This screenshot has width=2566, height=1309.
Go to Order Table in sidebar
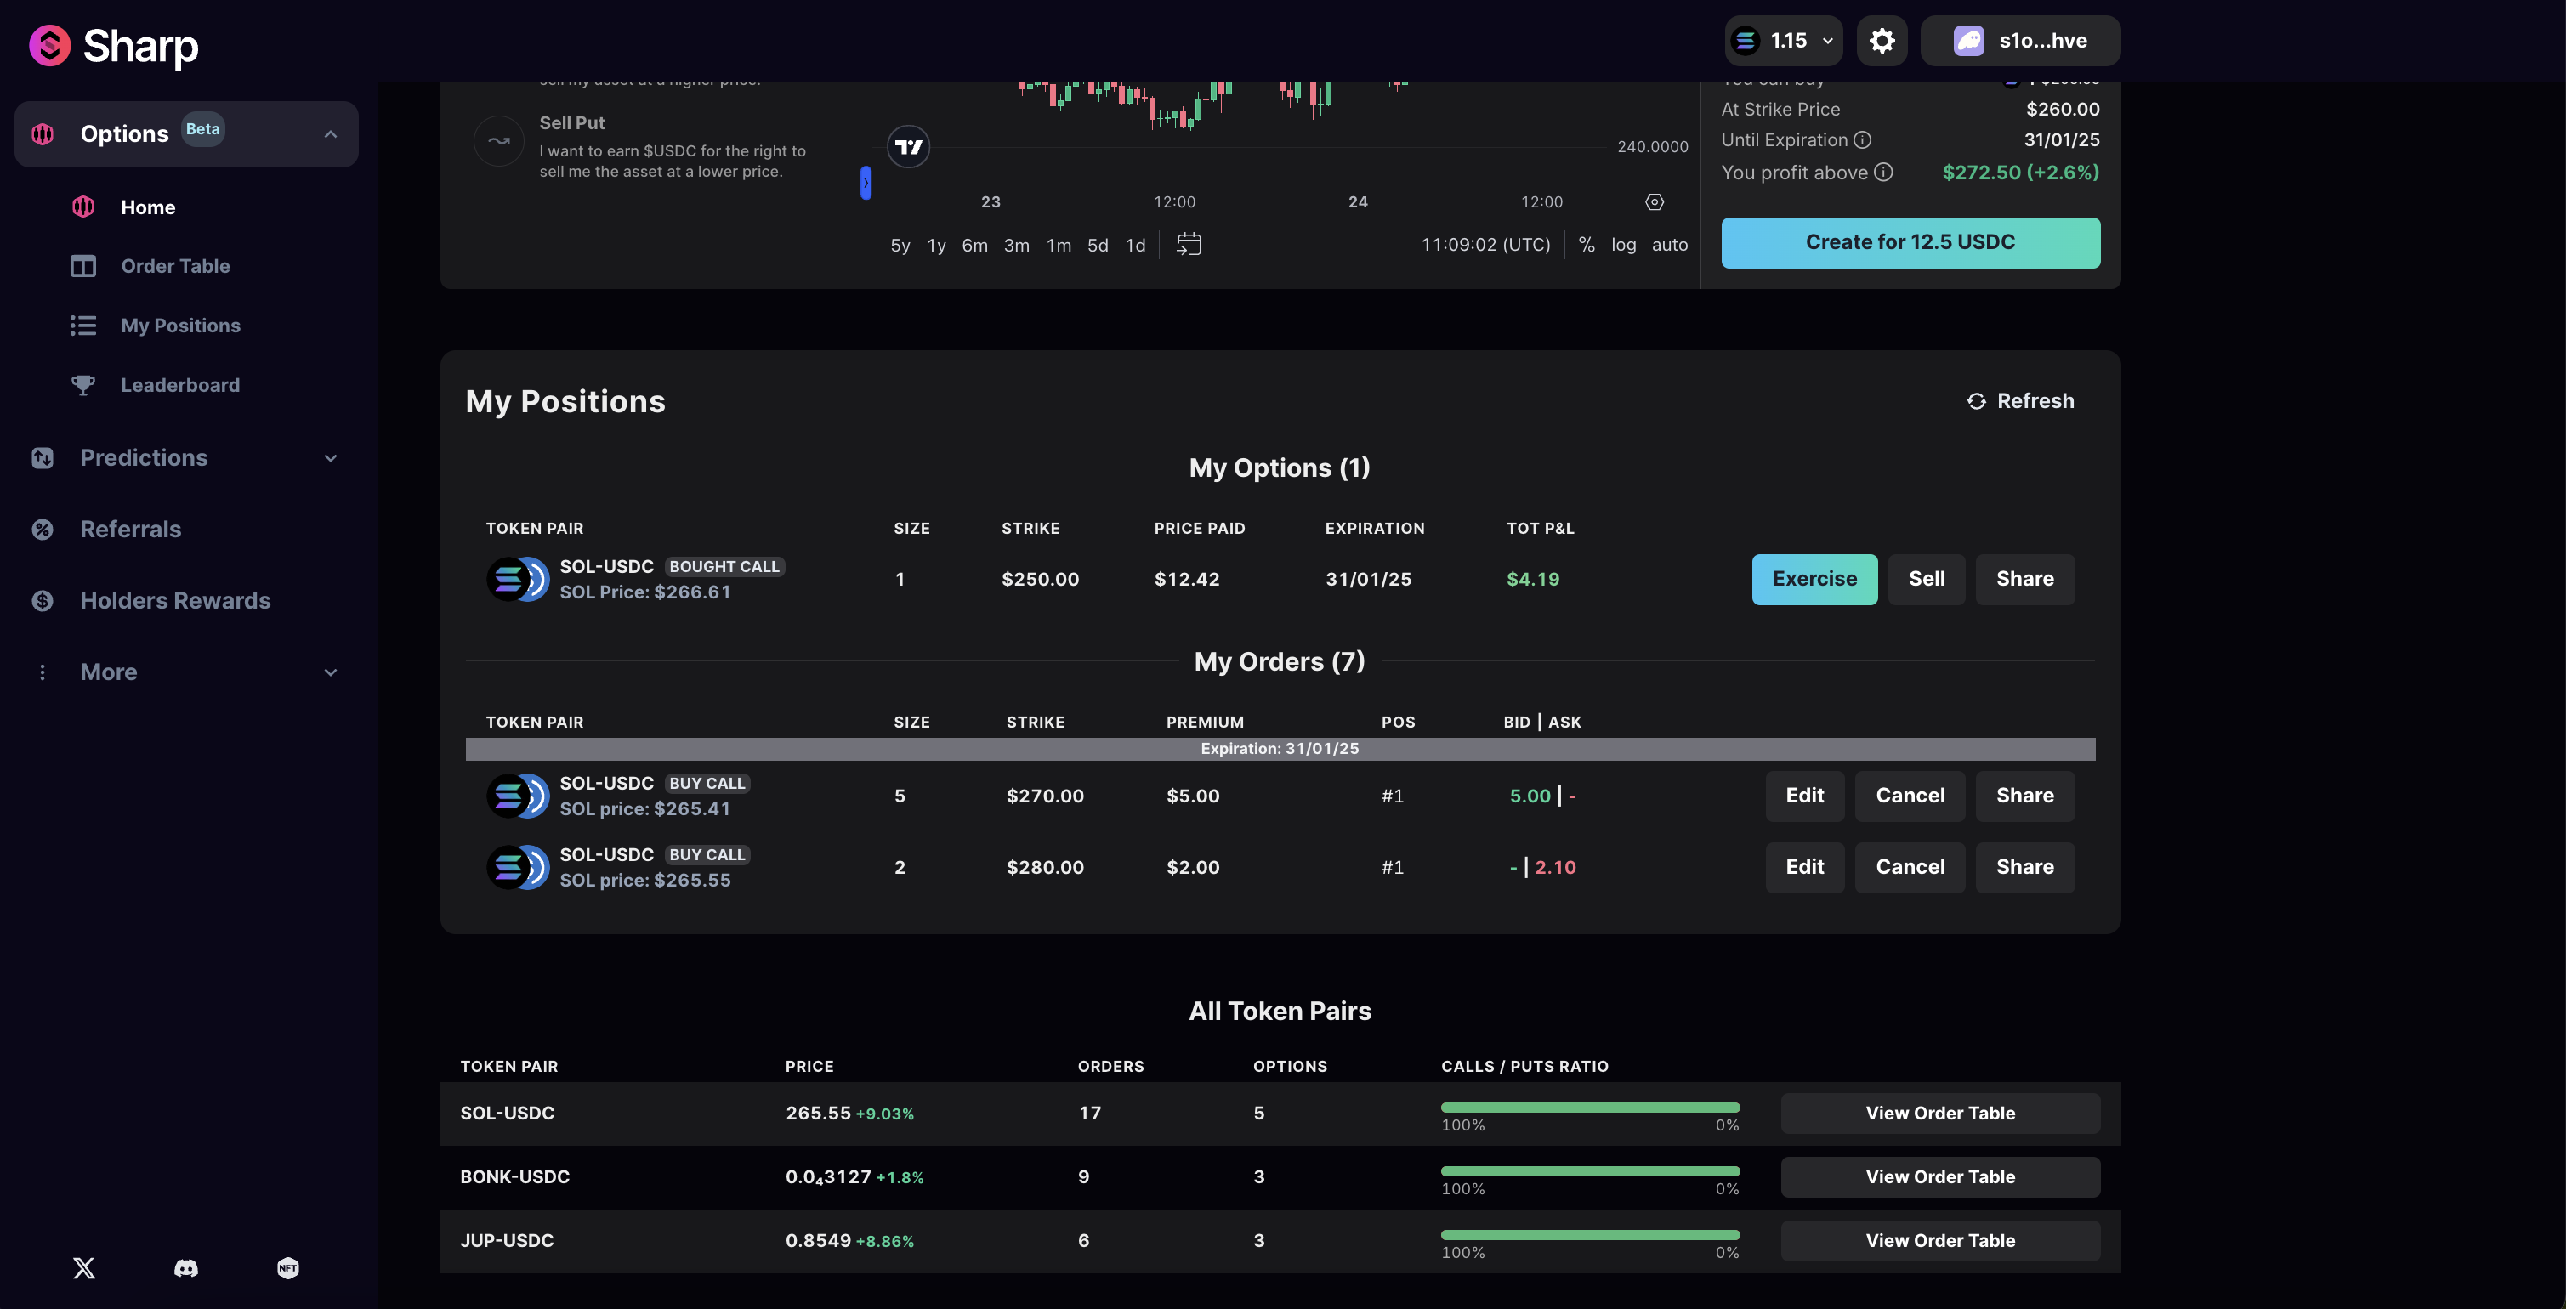(x=175, y=266)
